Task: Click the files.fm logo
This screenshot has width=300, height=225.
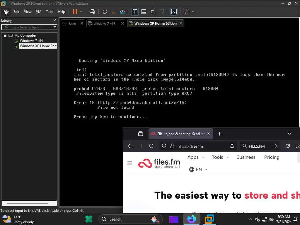Action: point(159,163)
